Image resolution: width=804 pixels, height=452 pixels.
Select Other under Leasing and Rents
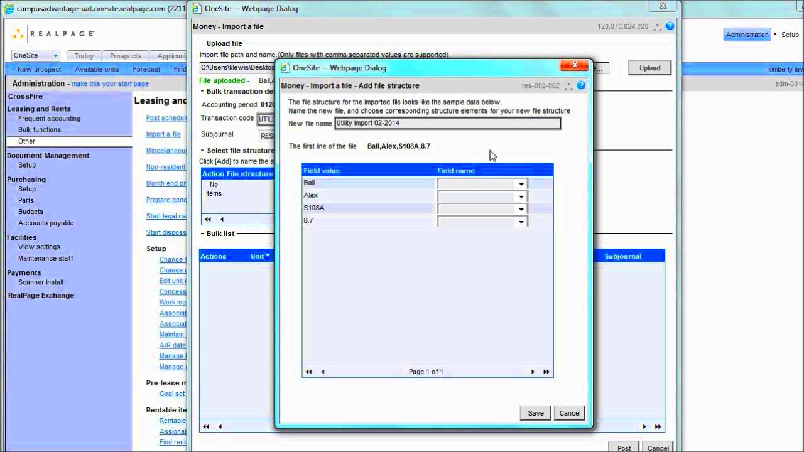[27, 141]
